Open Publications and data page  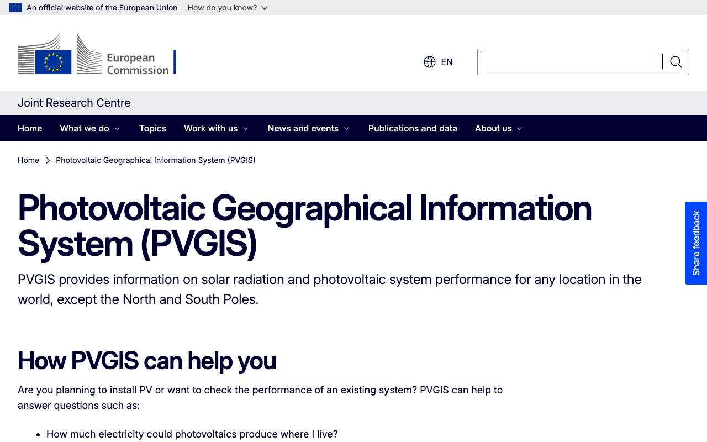(x=413, y=128)
